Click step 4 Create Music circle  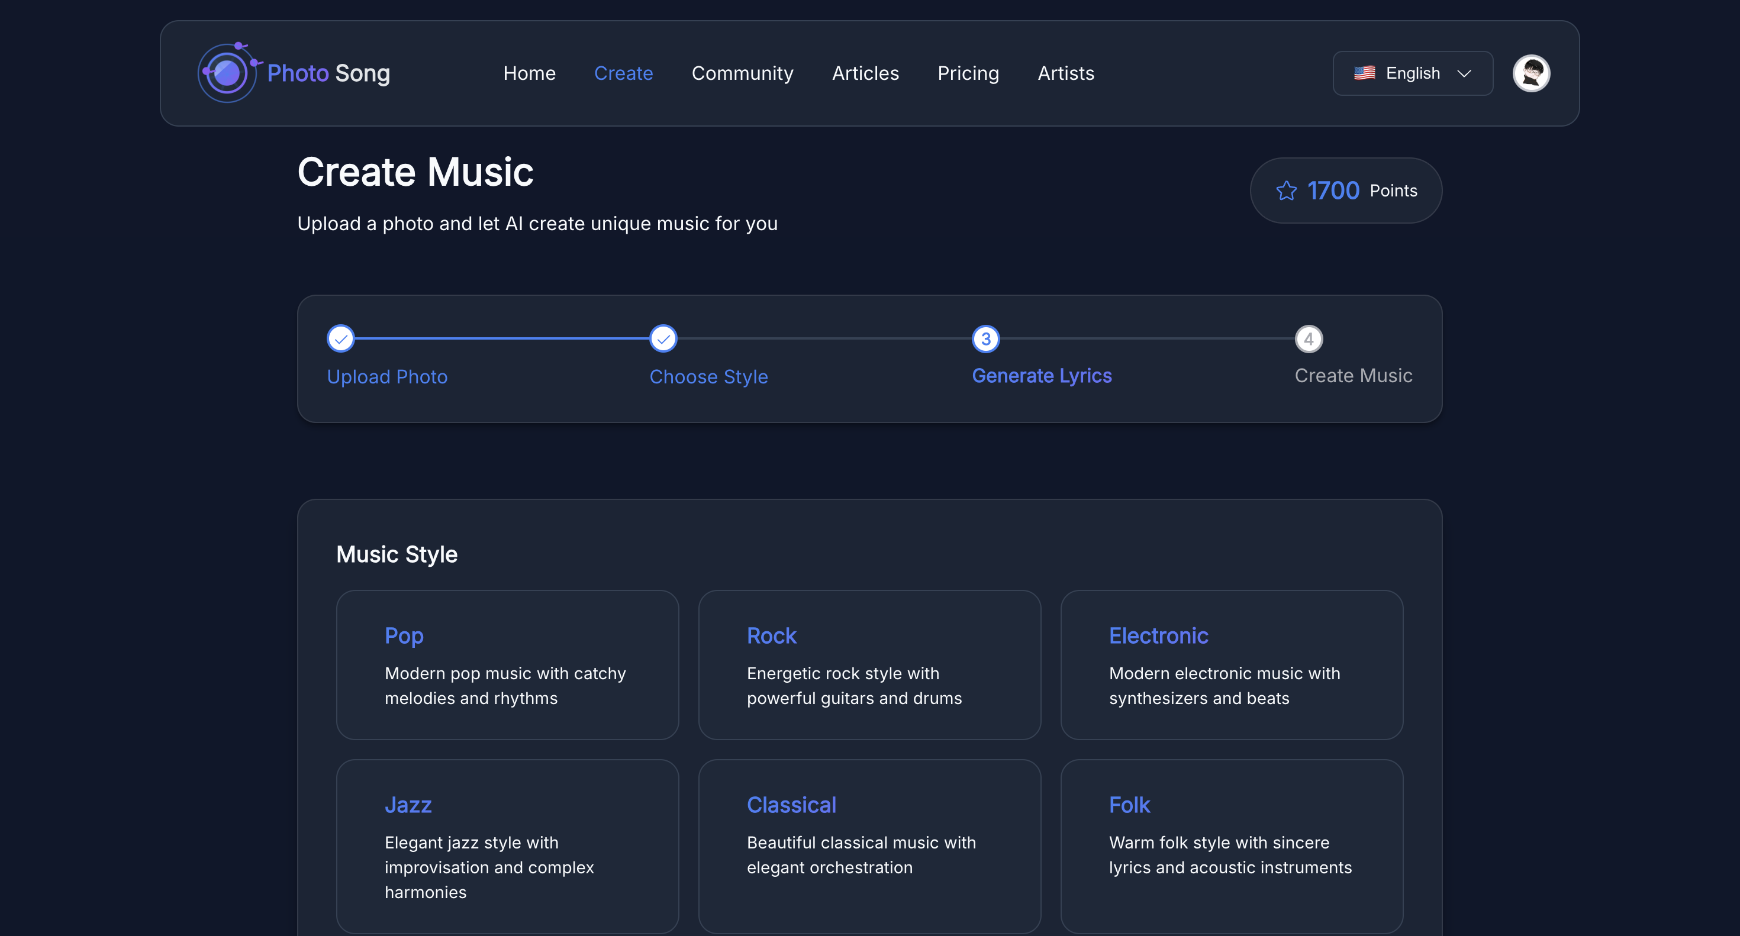(1309, 338)
